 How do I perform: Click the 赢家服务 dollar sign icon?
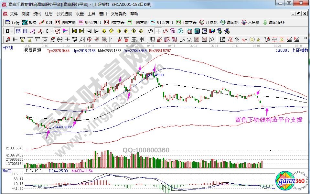point(265,22)
